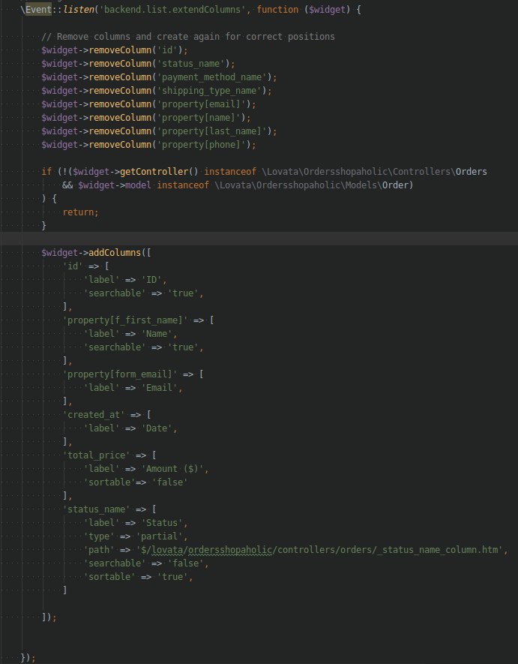Click the 'property[f_first_name]' array key
The width and height of the screenshot is (518, 664).
(x=125, y=320)
